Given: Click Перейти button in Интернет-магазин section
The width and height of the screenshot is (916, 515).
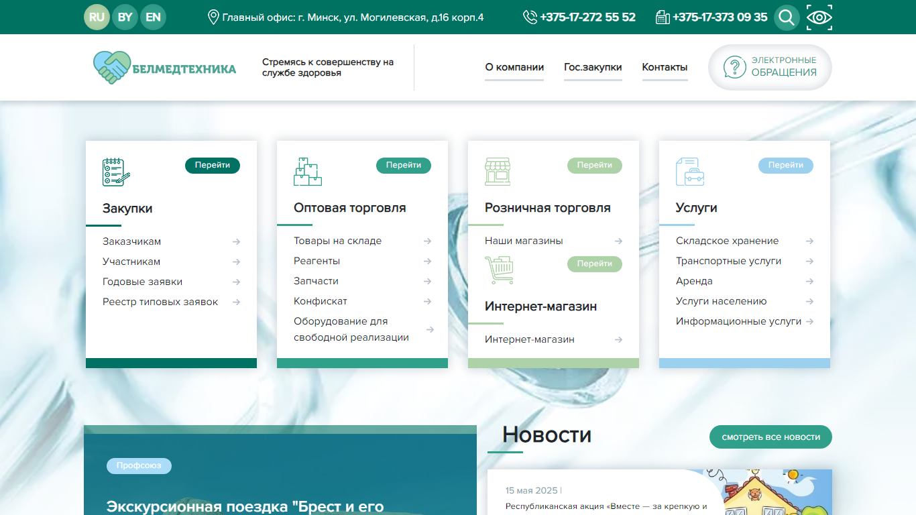Looking at the screenshot, I should (595, 264).
